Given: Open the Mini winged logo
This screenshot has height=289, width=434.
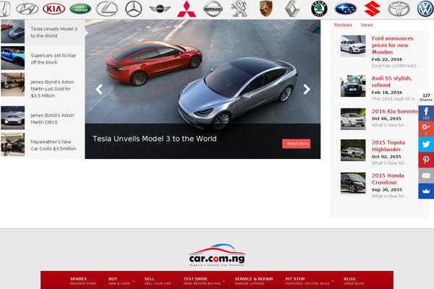Looking at the screenshot, I should [160, 9].
